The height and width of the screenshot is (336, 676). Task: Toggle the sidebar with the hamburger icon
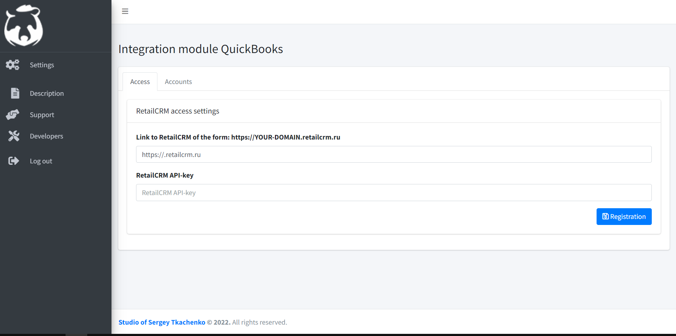pyautogui.click(x=125, y=11)
